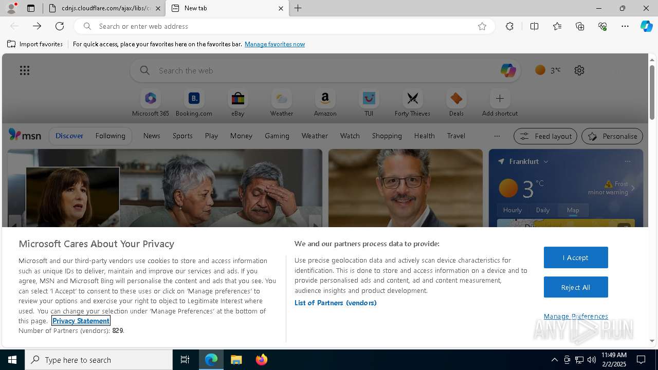Open Frost minor warning alert

(x=612, y=188)
